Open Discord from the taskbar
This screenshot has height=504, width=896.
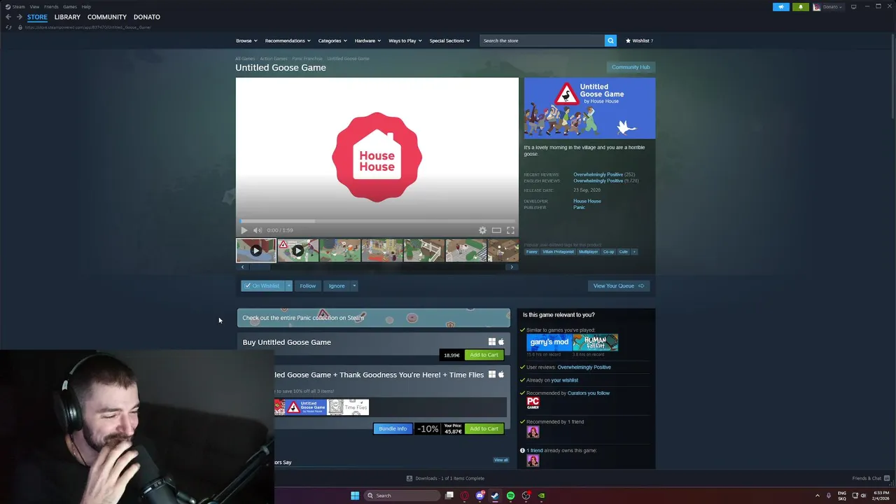(x=480, y=496)
